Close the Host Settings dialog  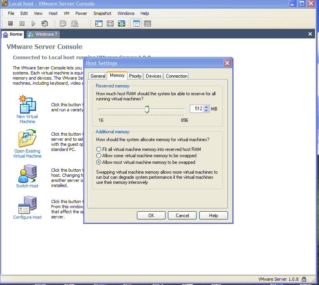227,63
